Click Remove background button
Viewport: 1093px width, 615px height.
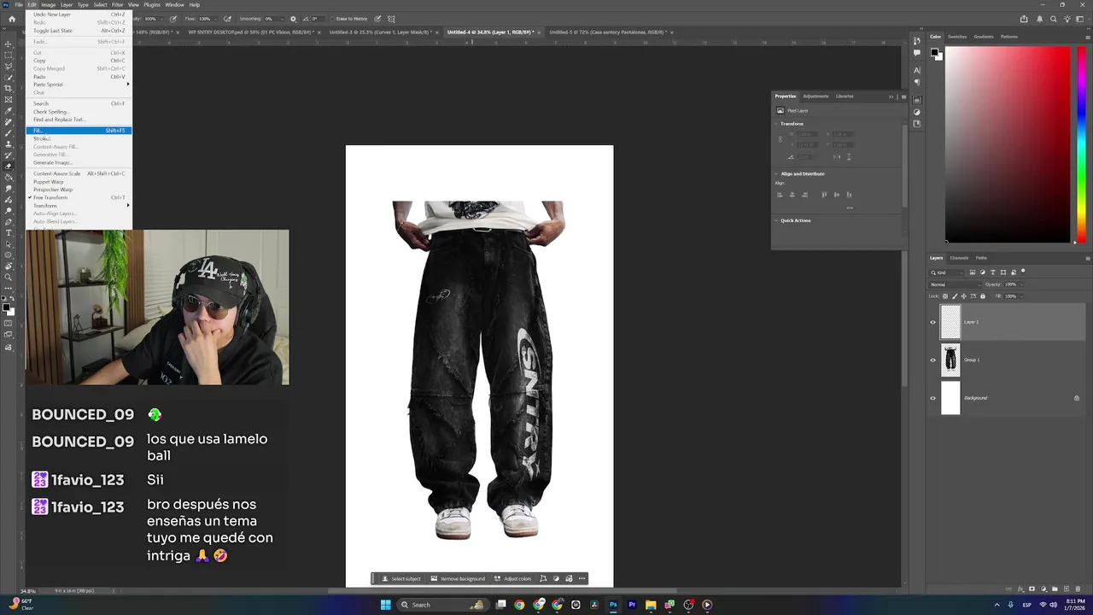point(458,579)
